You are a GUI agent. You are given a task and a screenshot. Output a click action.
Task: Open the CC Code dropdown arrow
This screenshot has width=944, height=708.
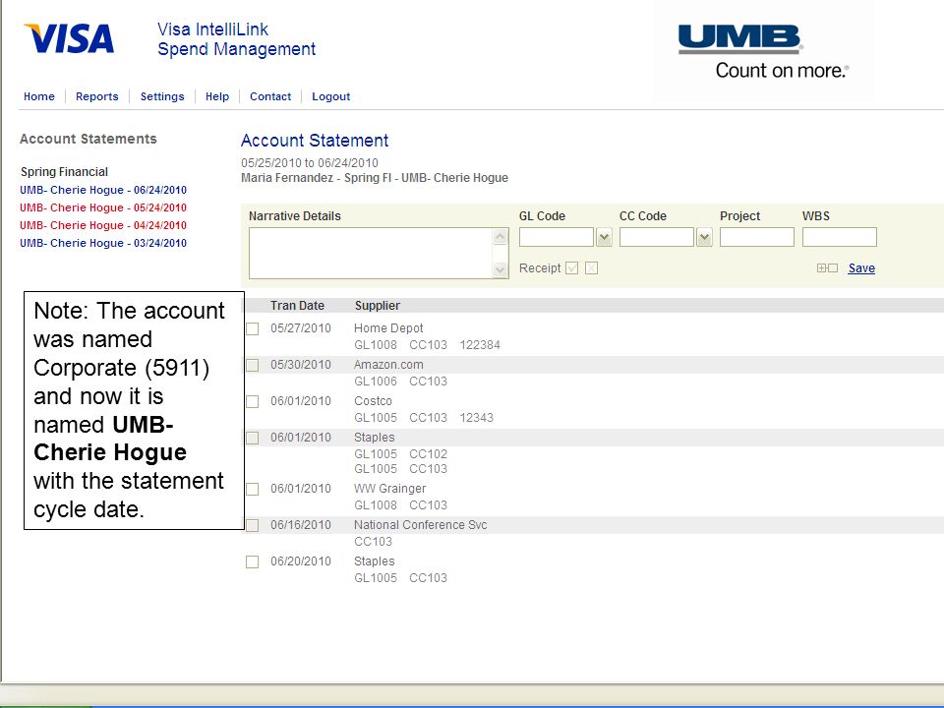[704, 237]
